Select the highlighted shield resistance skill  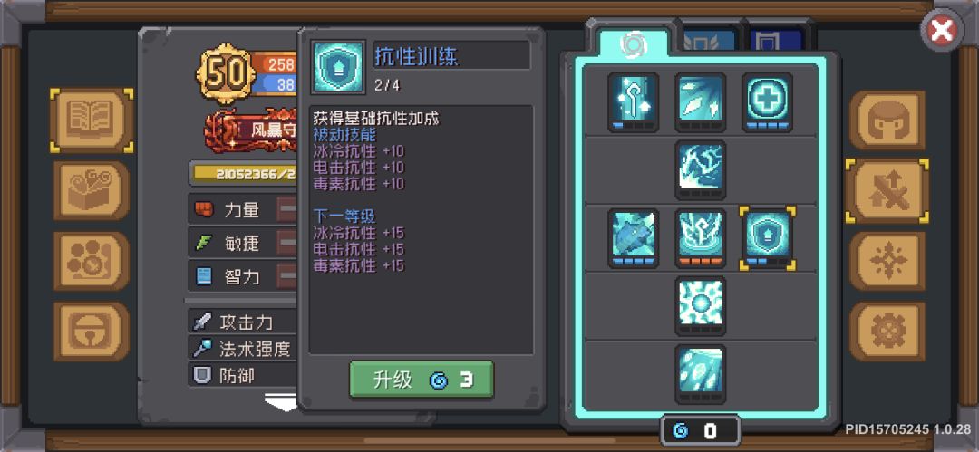point(768,238)
